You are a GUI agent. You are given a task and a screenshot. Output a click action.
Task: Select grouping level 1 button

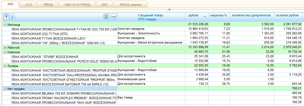pyautogui.click(x=6, y=17)
